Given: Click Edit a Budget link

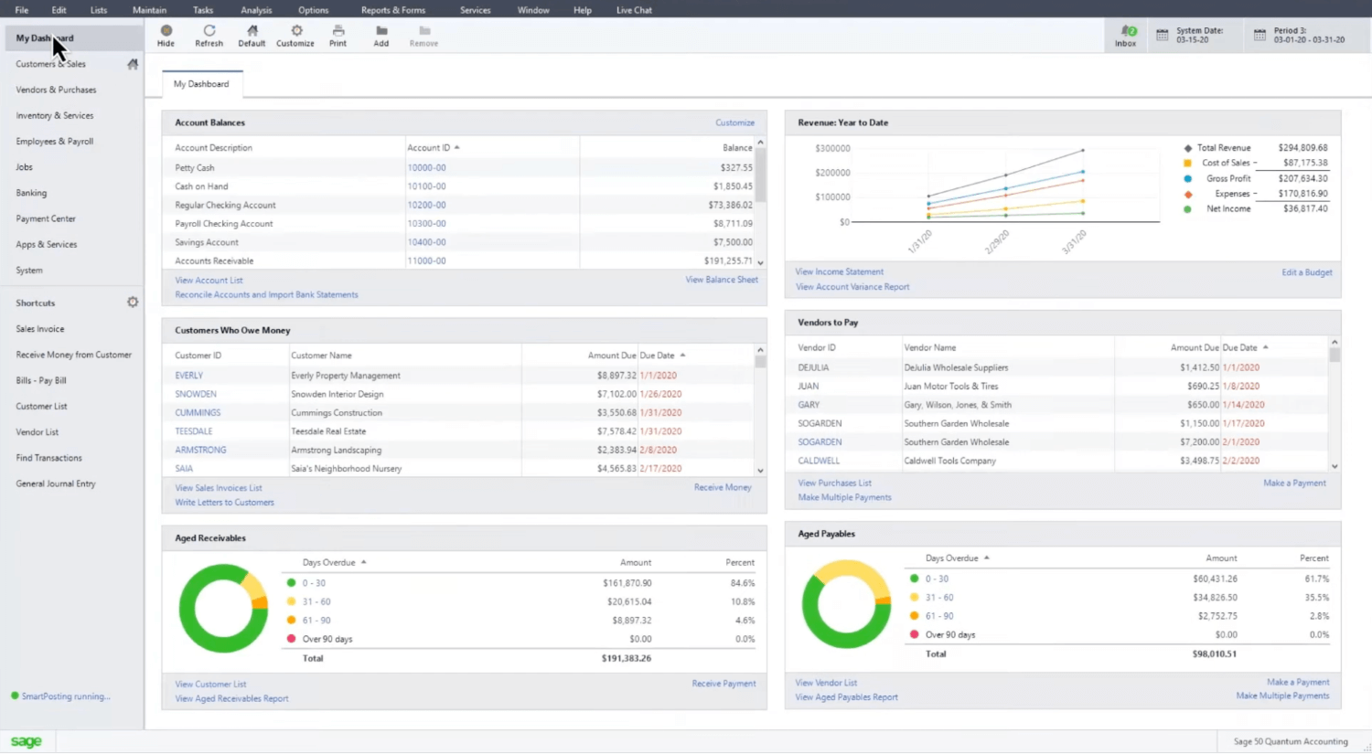Looking at the screenshot, I should pyautogui.click(x=1306, y=272).
